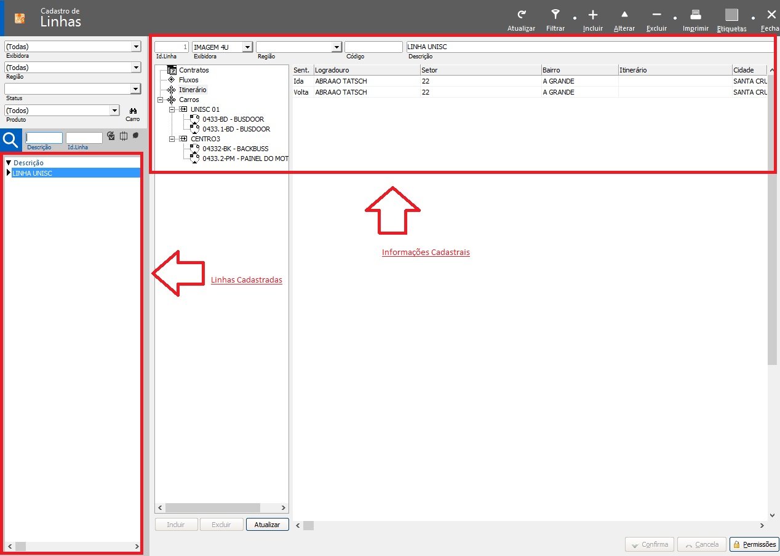The width and height of the screenshot is (780, 556).
Task: Collapse the CENTRO3 tree node
Action: [x=173, y=139]
